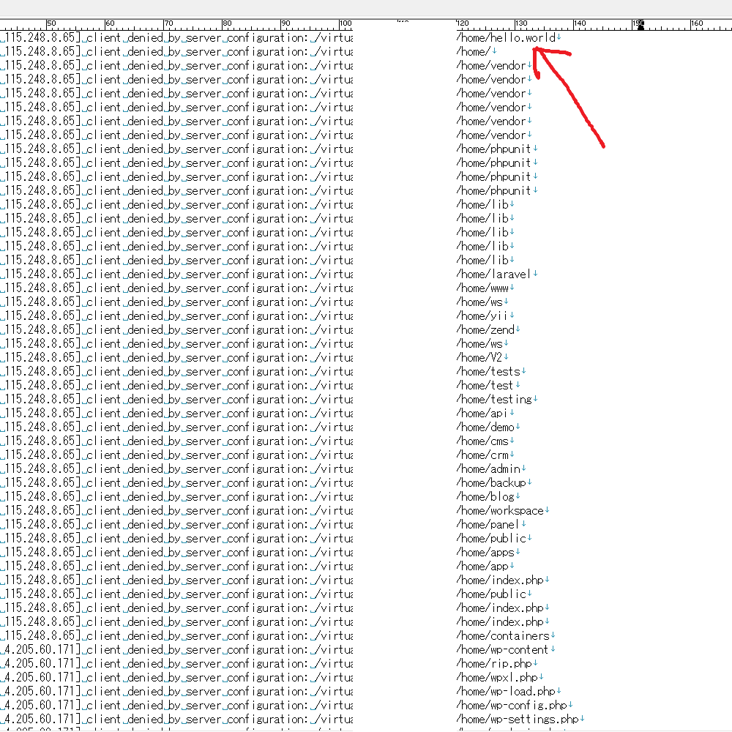732x732 pixels.
Task: Click the /home/hello.world path text
Action: [x=506, y=38]
